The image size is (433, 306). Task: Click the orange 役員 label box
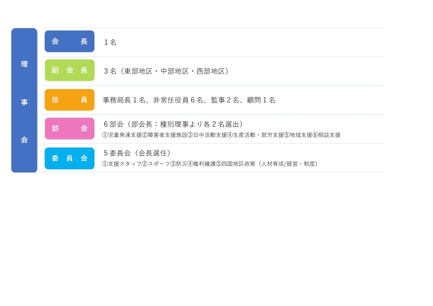69,100
